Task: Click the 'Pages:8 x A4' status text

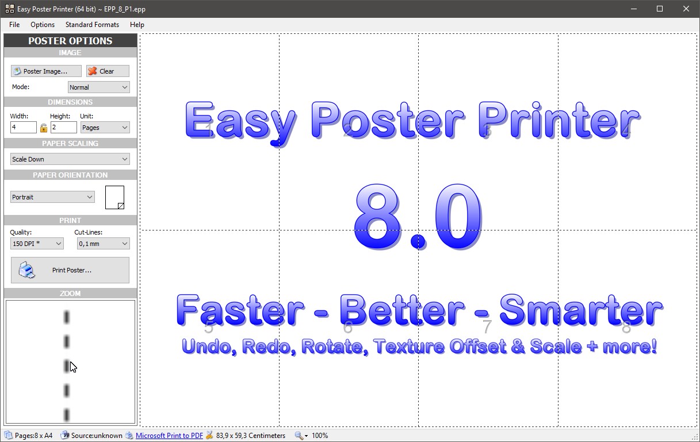Action: pyautogui.click(x=34, y=436)
